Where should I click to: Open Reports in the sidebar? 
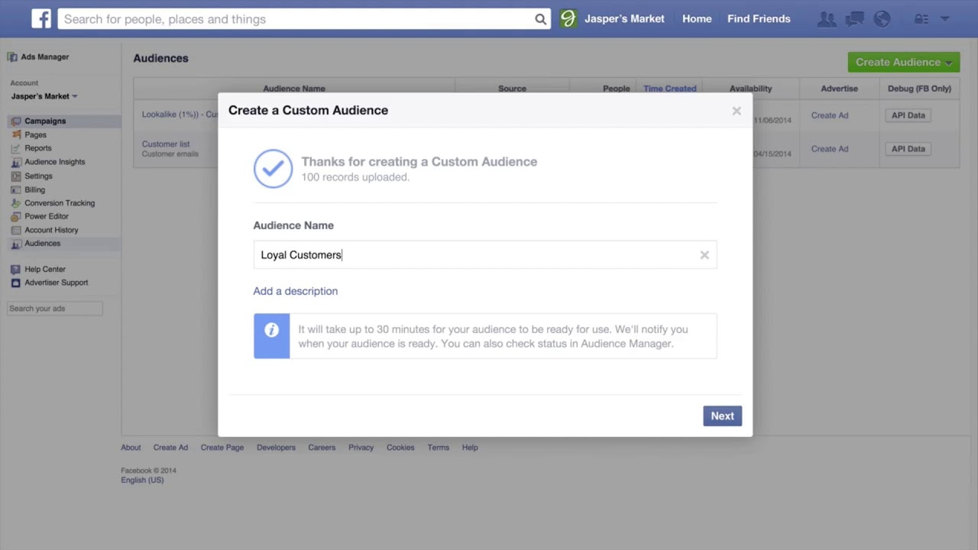(x=38, y=148)
